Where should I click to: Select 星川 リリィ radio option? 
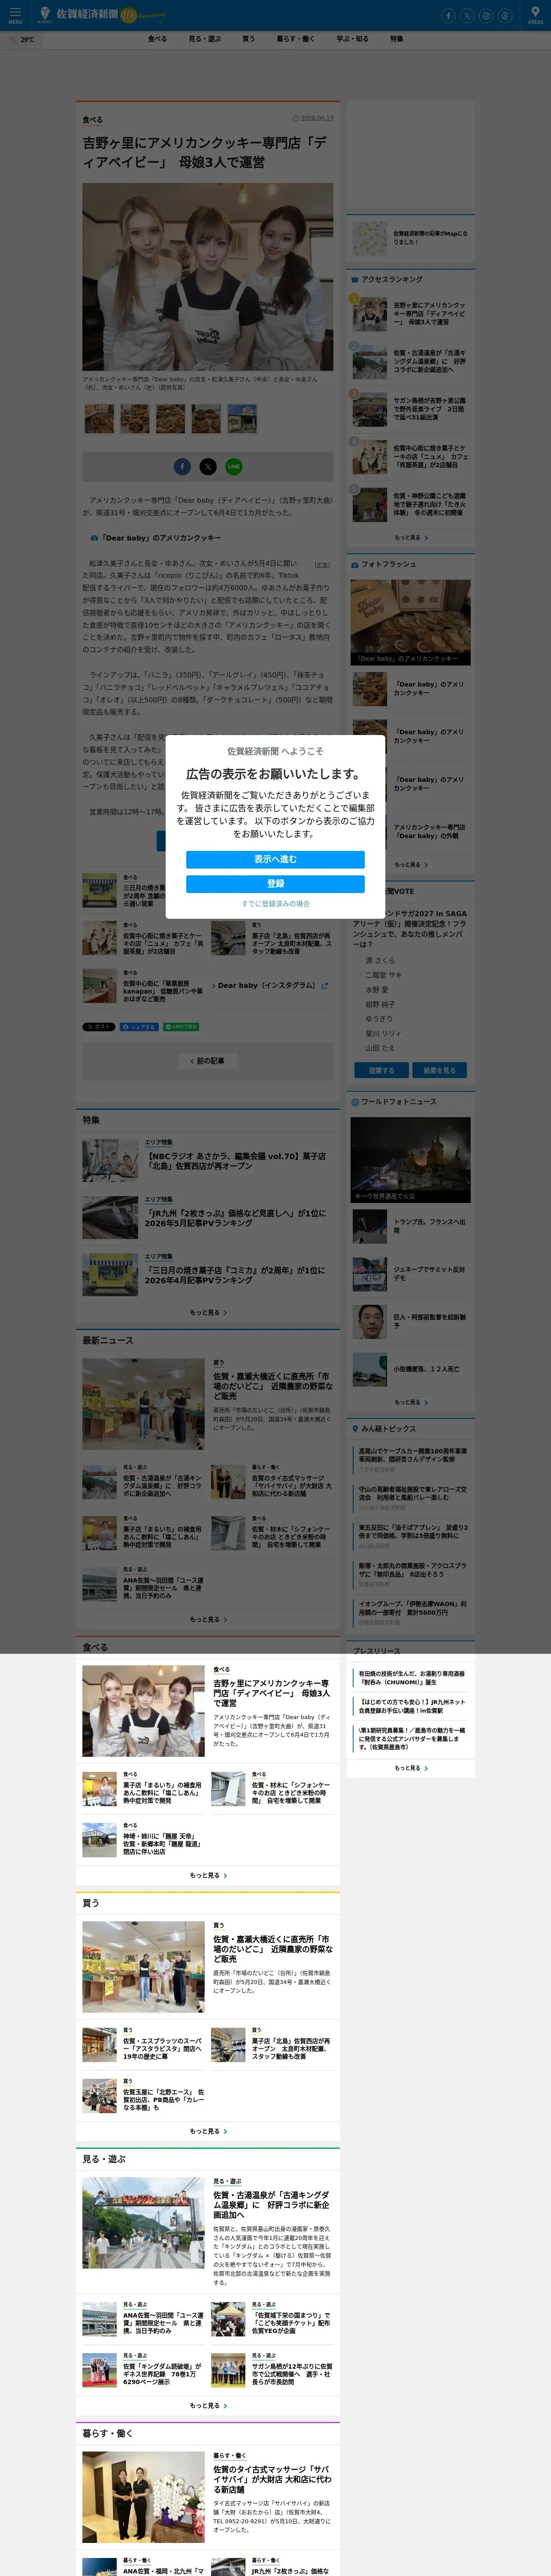coord(358,1034)
